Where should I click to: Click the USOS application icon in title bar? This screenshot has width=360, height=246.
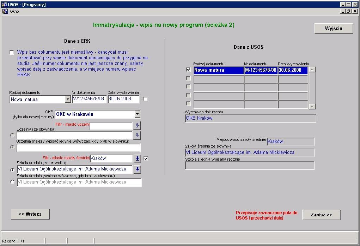pyautogui.click(x=4, y=4)
